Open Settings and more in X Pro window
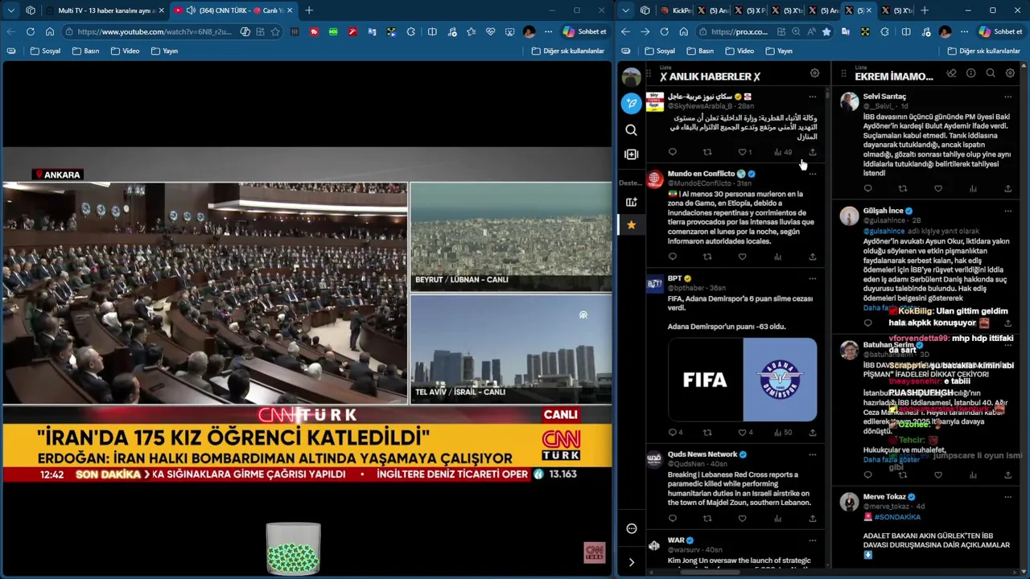Screen dimensions: 1030x579 964,31
